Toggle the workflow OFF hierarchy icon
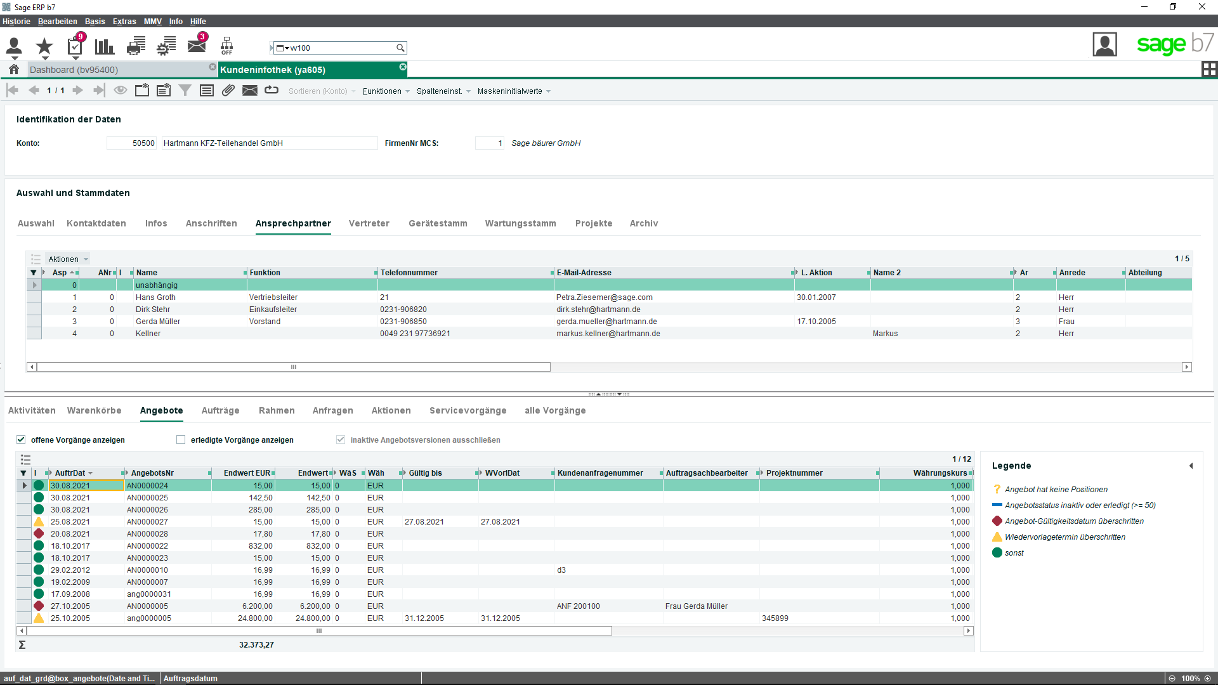Image resolution: width=1218 pixels, height=685 pixels. [226, 46]
